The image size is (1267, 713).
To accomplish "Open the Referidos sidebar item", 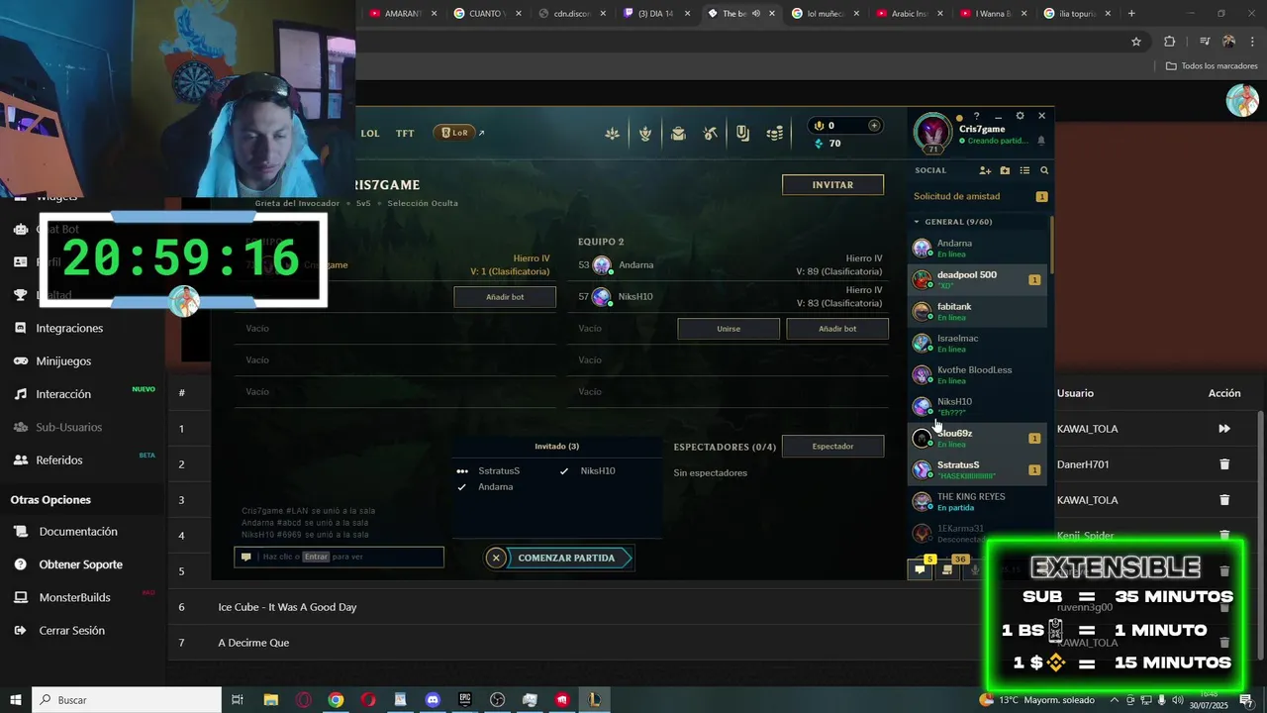I will (59, 460).
